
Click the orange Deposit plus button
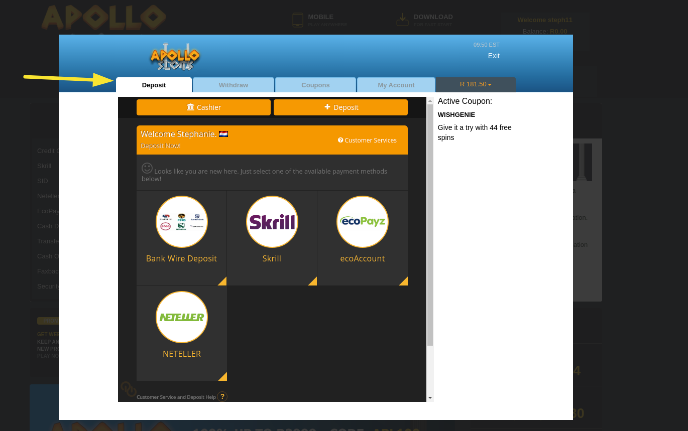pyautogui.click(x=340, y=107)
